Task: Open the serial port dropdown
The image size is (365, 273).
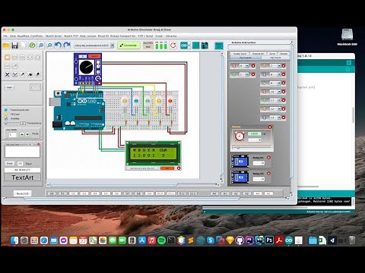Action: 112,45
